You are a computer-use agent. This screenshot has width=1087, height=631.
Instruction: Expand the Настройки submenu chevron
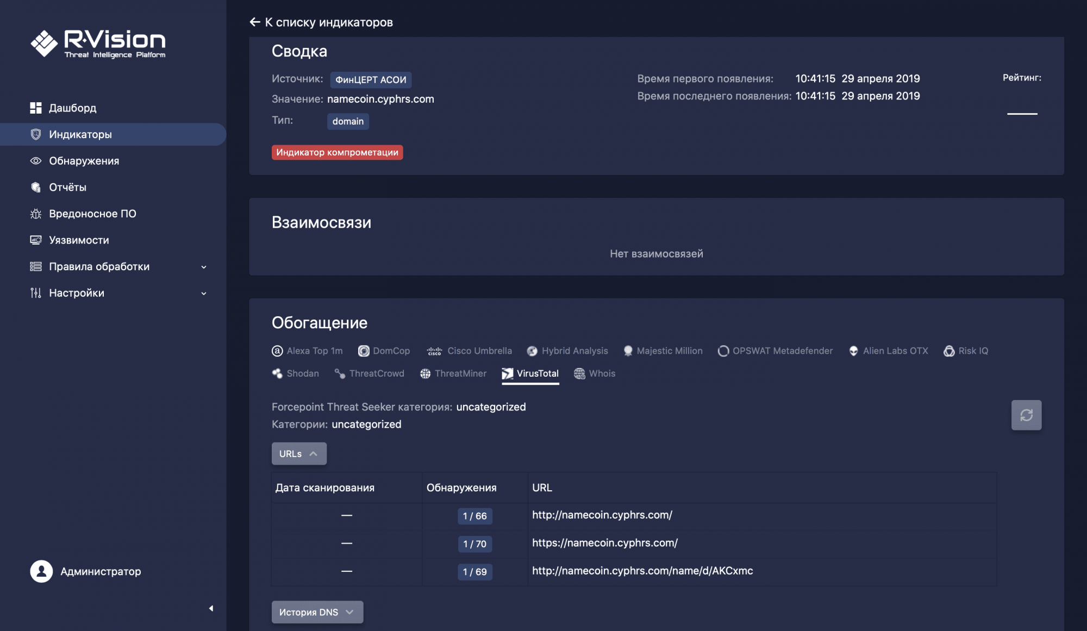point(204,293)
